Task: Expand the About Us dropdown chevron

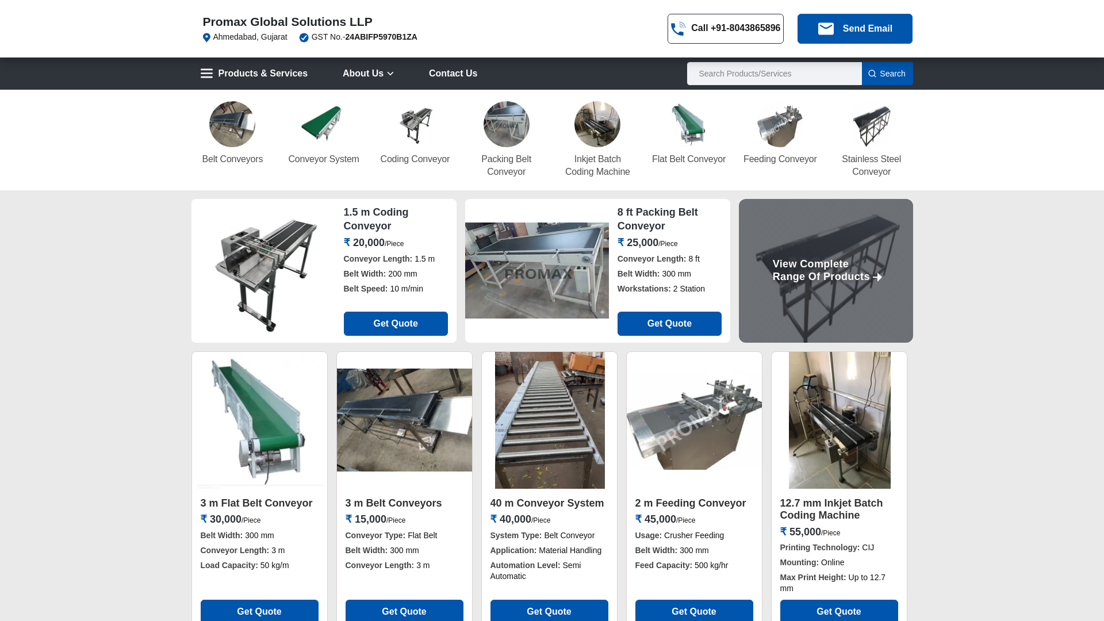Action: (x=390, y=74)
